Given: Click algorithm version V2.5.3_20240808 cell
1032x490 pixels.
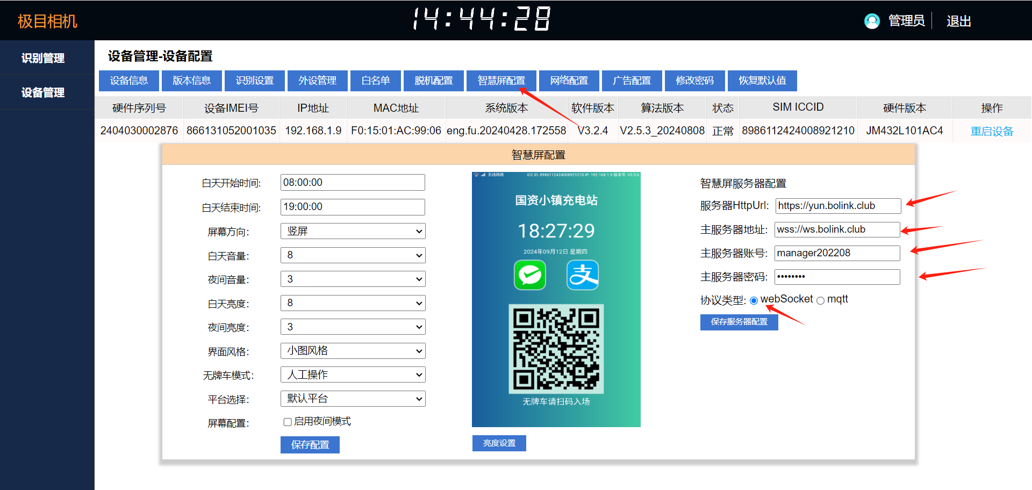Looking at the screenshot, I should point(662,131).
